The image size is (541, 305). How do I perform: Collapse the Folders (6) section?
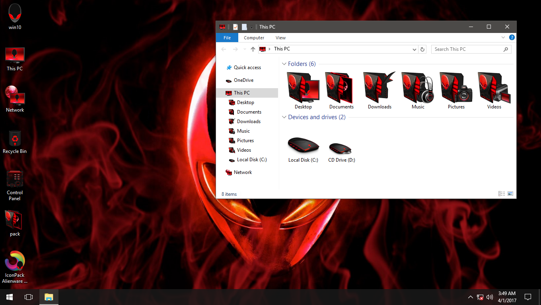(x=284, y=64)
